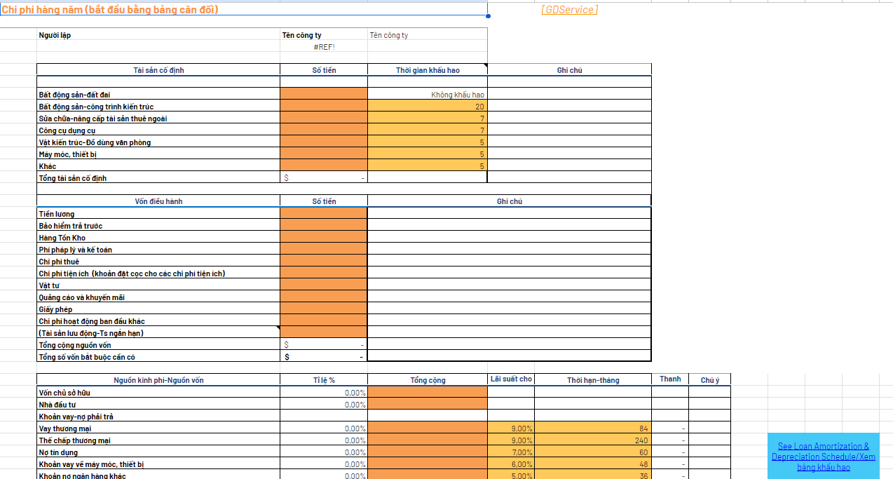Select the Tài sản cố định header cell
The height and width of the screenshot is (479, 893).
[158, 70]
